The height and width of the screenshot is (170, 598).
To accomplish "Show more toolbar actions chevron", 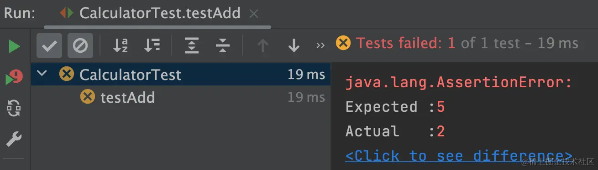I will [x=320, y=45].
